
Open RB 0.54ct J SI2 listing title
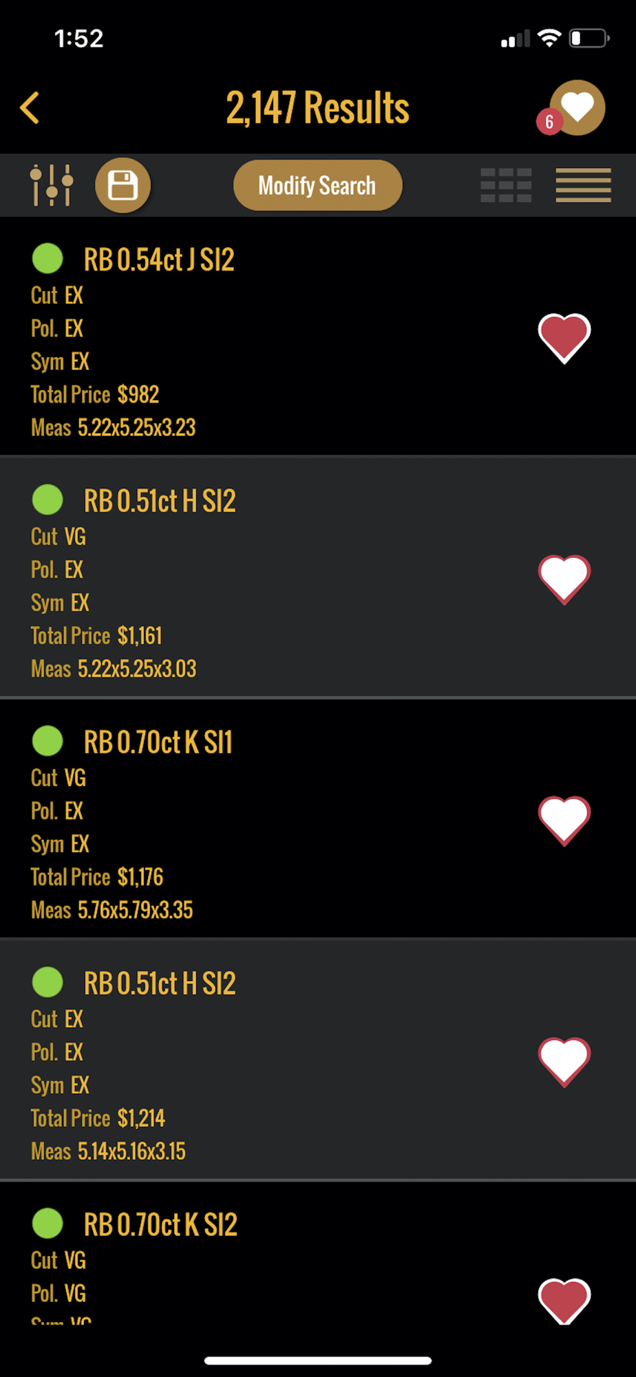(159, 260)
